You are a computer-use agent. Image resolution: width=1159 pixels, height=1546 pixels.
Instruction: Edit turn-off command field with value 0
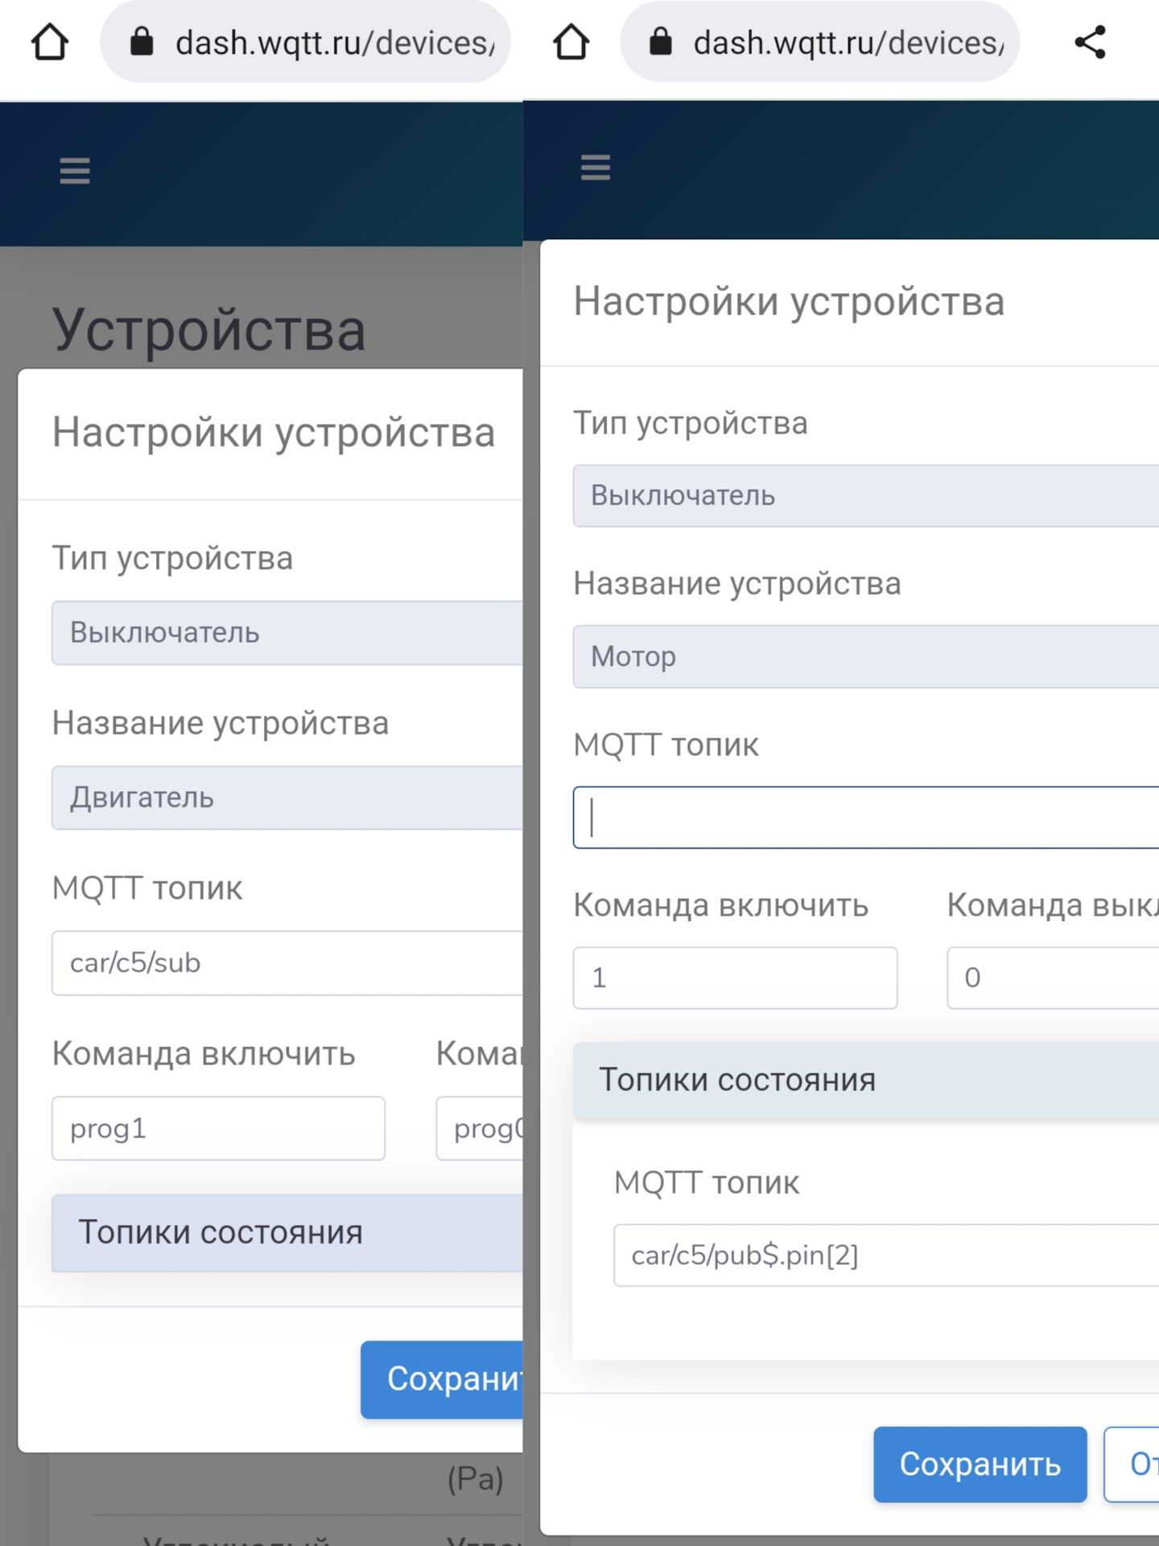pyautogui.click(x=1053, y=978)
